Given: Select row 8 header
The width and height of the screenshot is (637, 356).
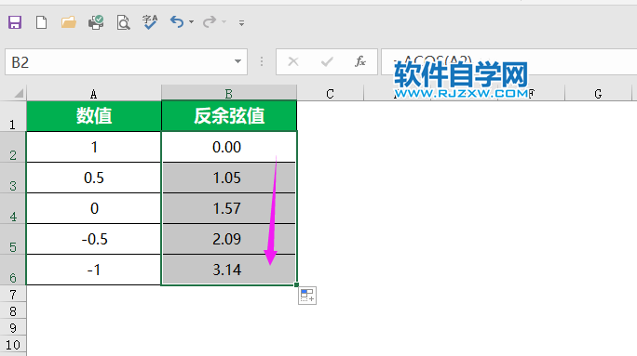Looking at the screenshot, I should point(13,311).
